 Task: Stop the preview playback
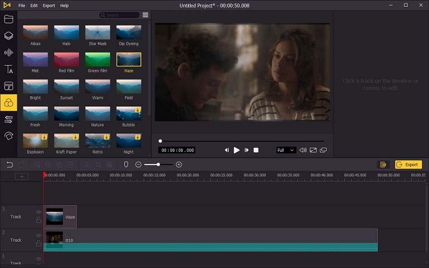point(256,150)
